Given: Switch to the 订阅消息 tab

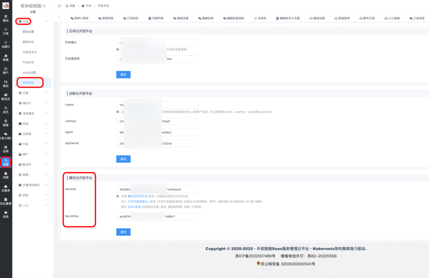Looking at the screenshot, I should [130, 19].
